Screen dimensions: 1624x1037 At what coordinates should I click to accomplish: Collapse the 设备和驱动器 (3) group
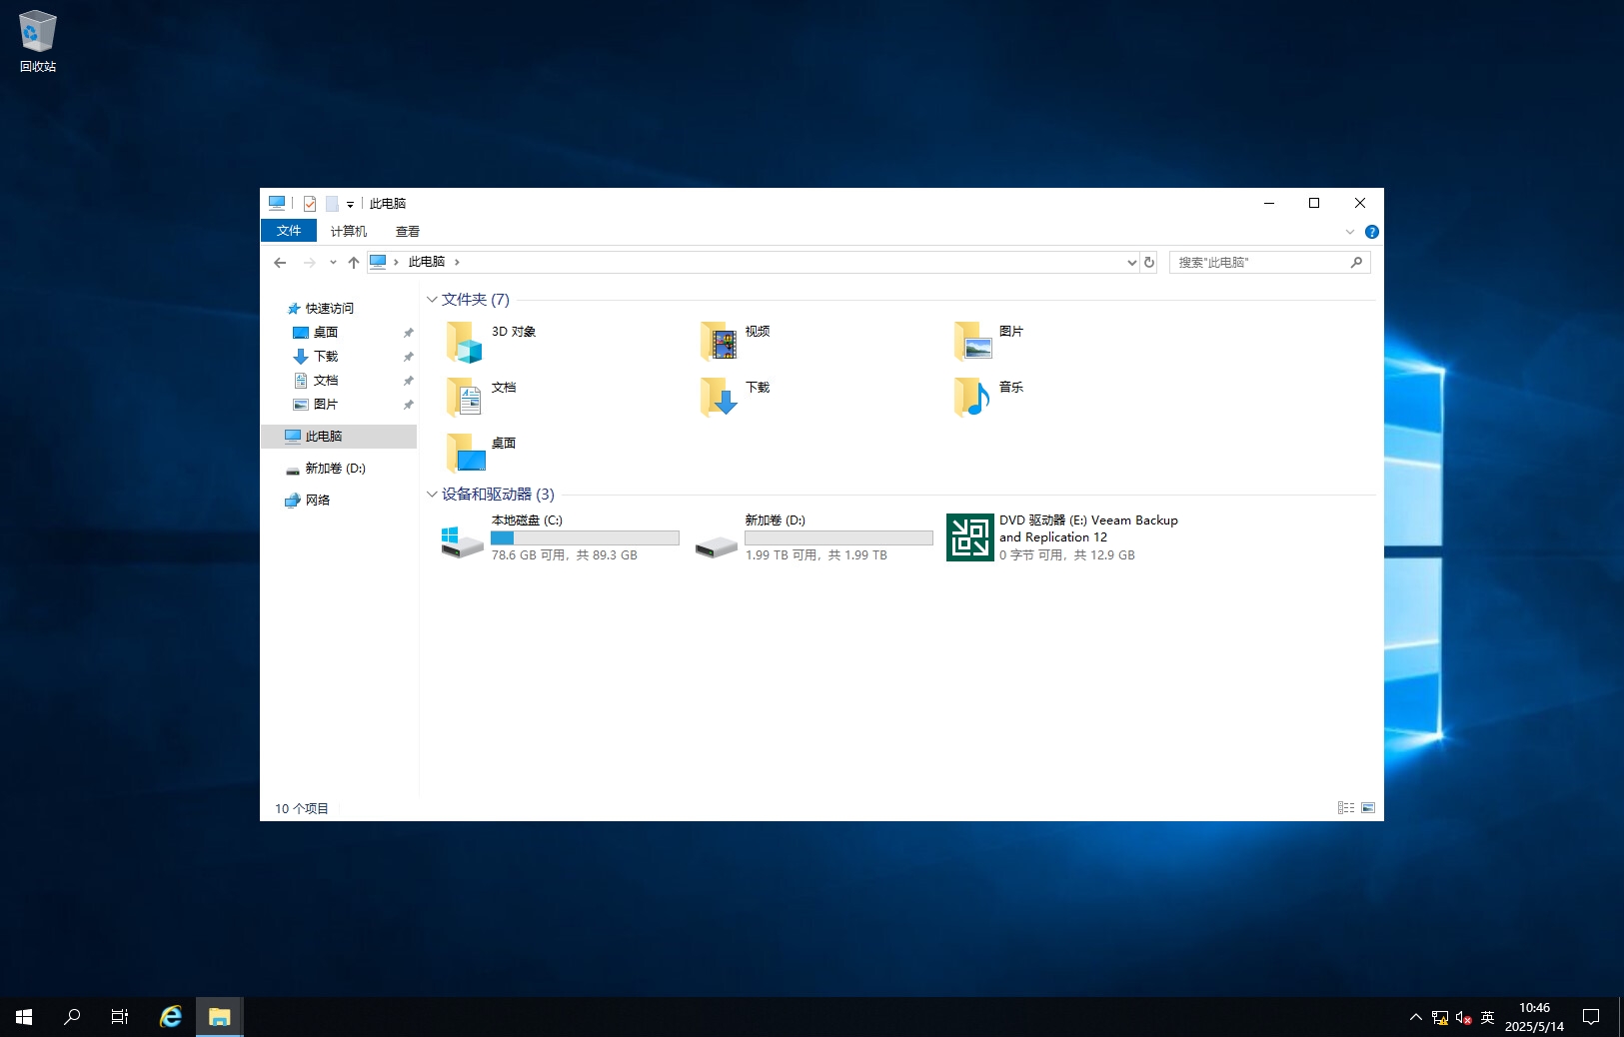tap(432, 495)
